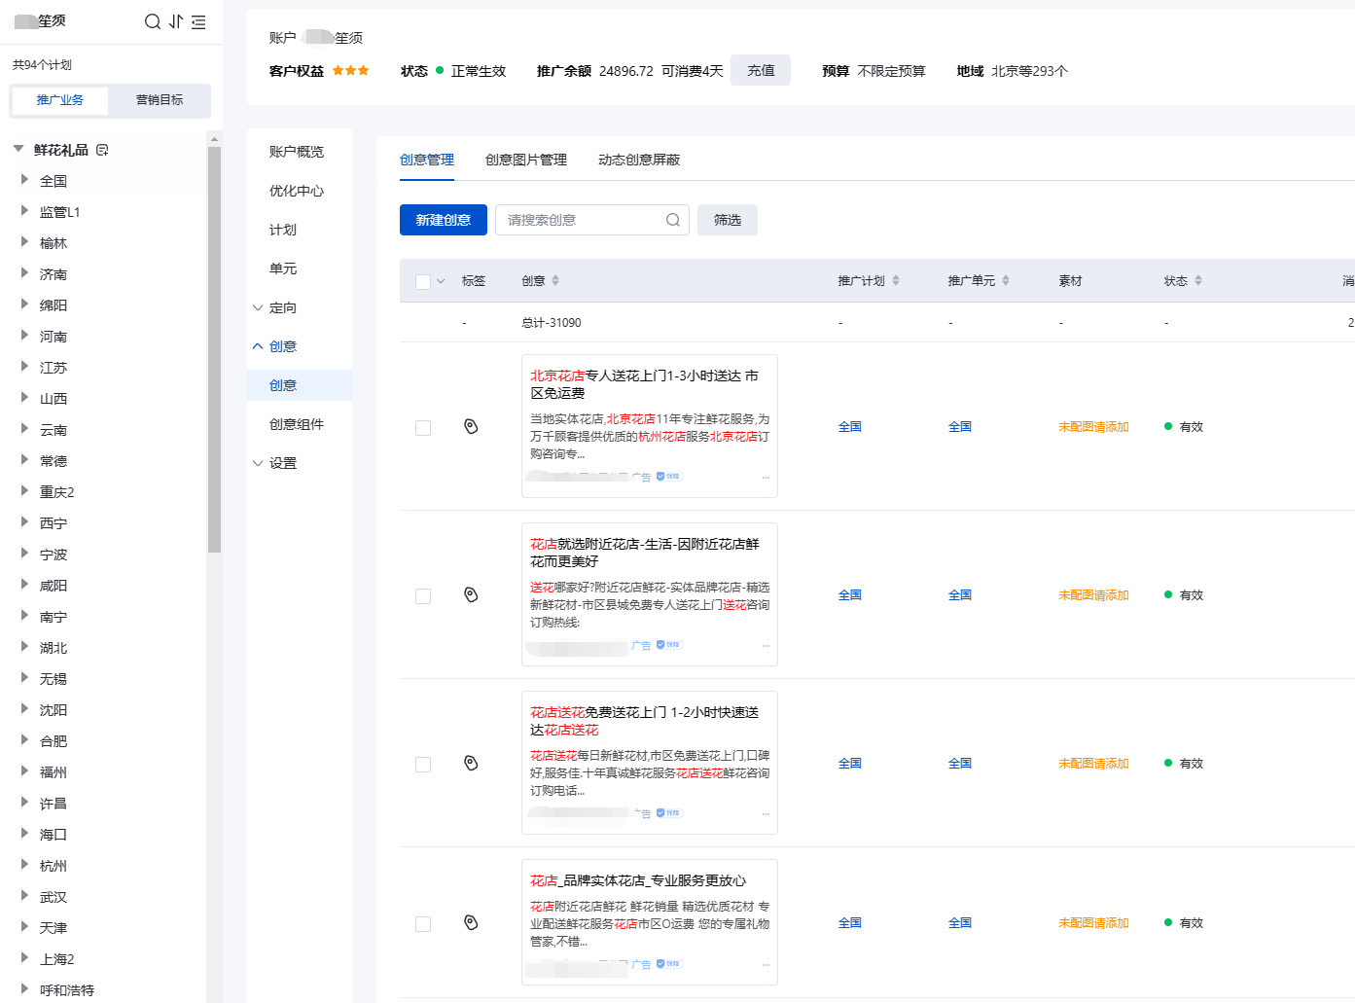Switch to the 营销目标 tab
Screen dimensions: 1355x1003
[x=160, y=100]
